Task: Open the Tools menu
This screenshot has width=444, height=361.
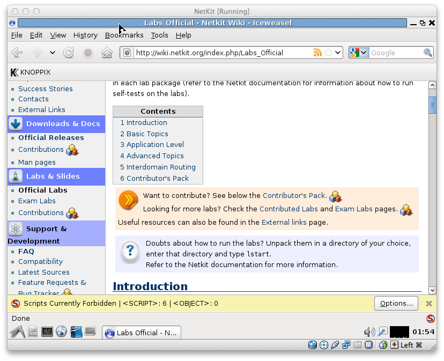Action: [159, 35]
